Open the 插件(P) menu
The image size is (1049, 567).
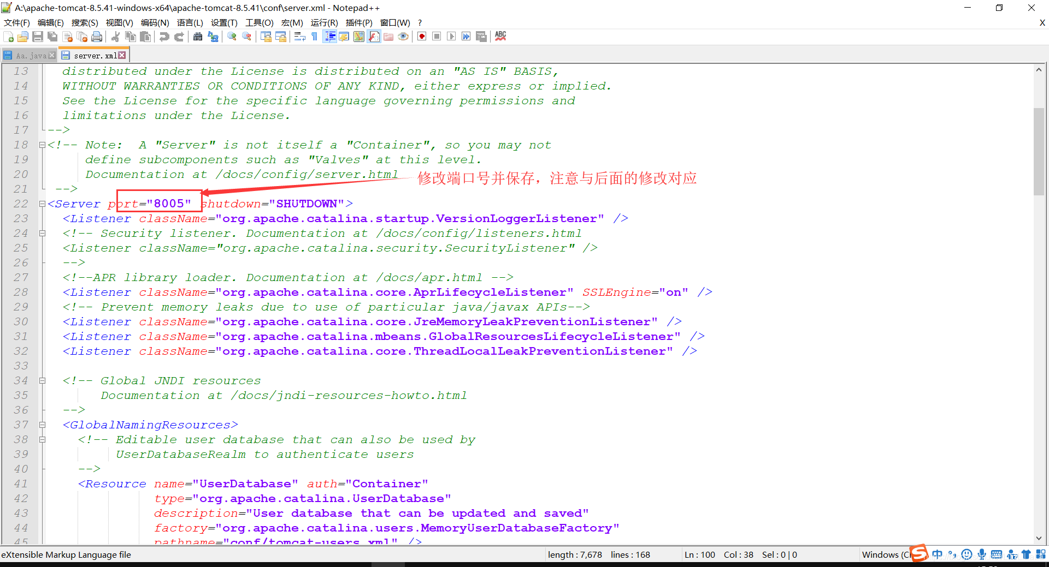point(359,22)
